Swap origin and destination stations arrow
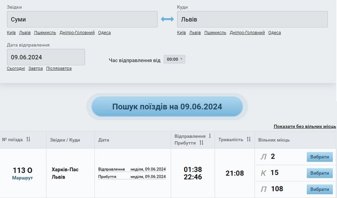Viewport: 337px width, 198px height. (x=167, y=20)
